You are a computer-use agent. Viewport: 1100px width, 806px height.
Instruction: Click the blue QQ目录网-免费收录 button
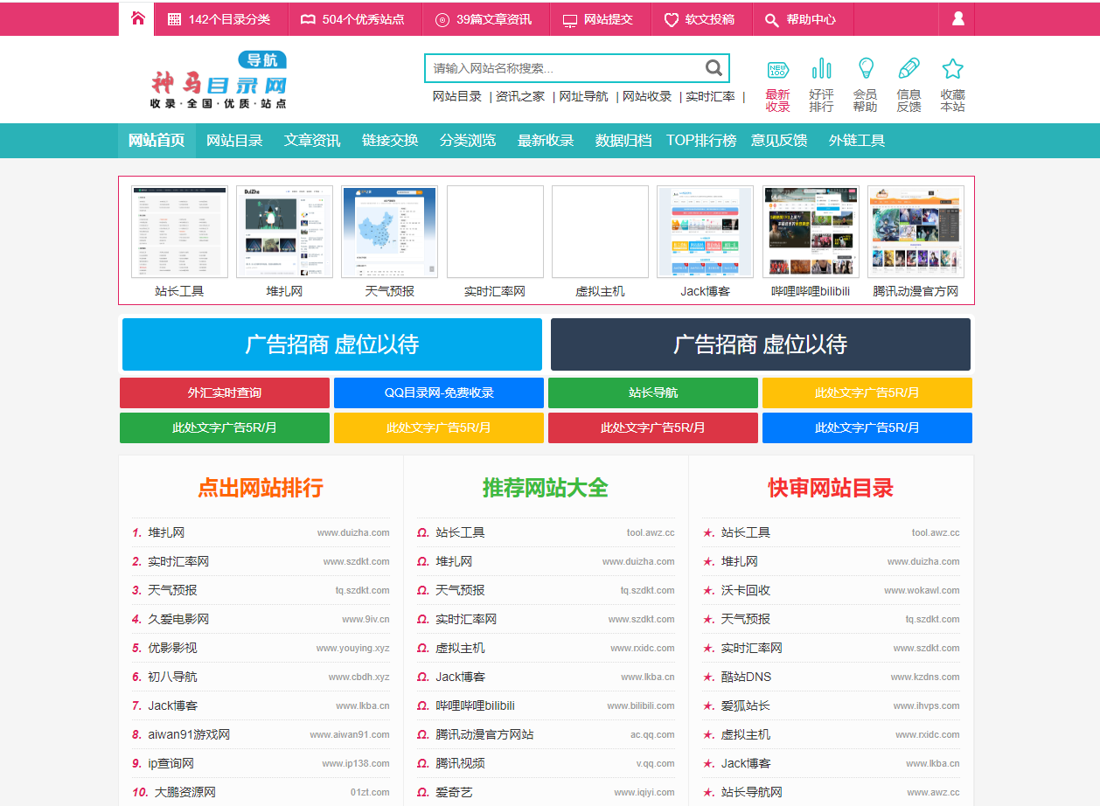[439, 393]
